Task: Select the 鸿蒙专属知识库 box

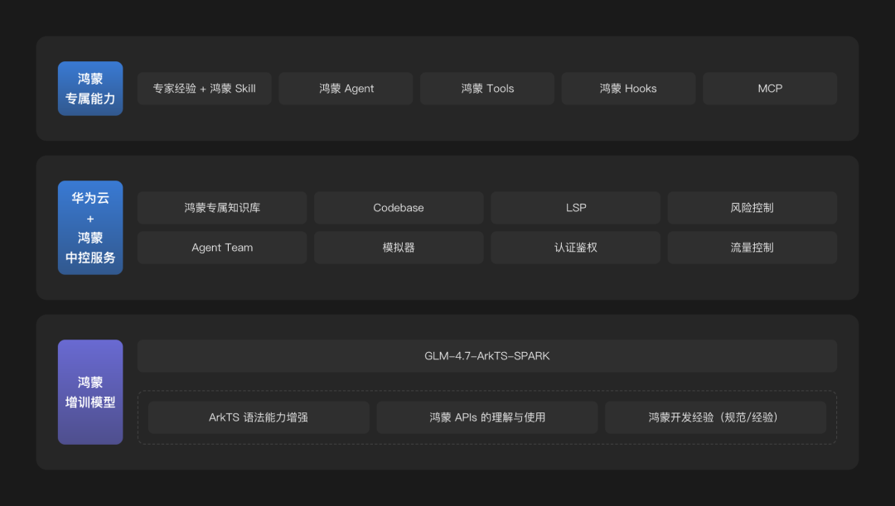Action: pyautogui.click(x=222, y=208)
